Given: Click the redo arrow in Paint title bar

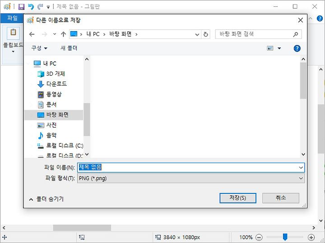Looking at the screenshot, I should pyautogui.click(x=40, y=7).
